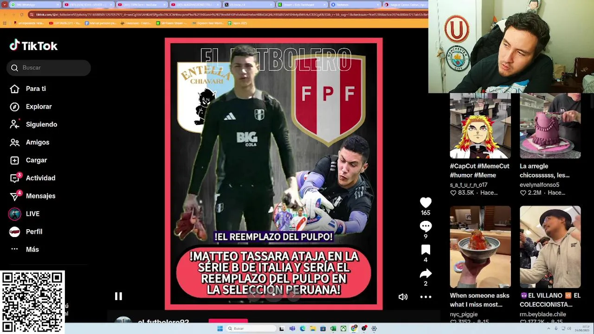Open the EL VILLANO video thumbnail
The width and height of the screenshot is (594, 334).
[550, 247]
